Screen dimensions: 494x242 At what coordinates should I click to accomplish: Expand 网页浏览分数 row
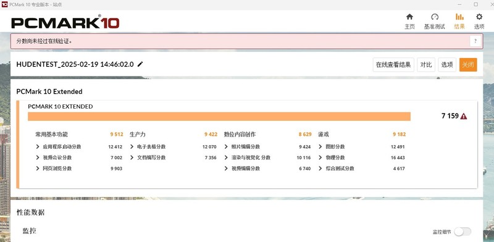pos(38,169)
